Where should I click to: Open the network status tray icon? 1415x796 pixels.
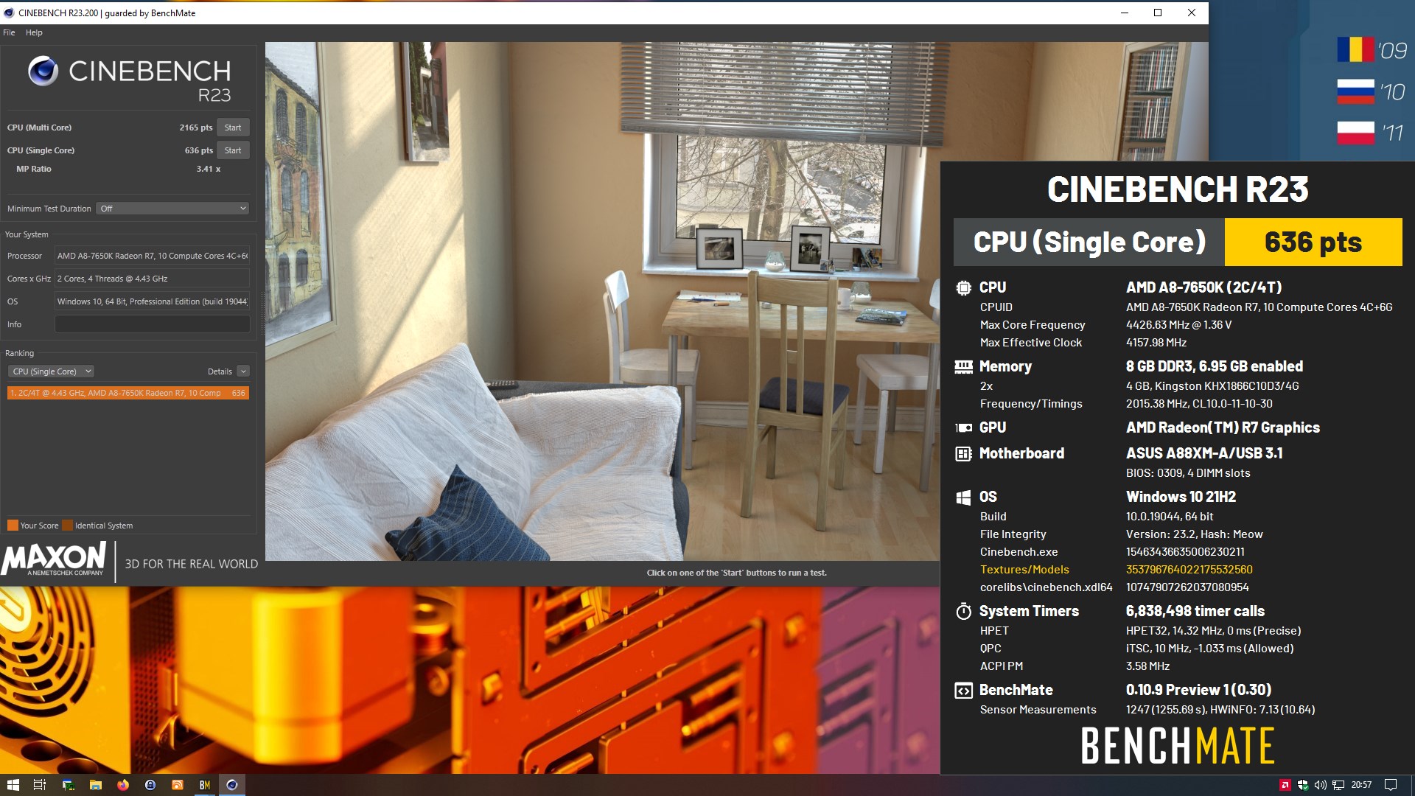tap(1338, 785)
